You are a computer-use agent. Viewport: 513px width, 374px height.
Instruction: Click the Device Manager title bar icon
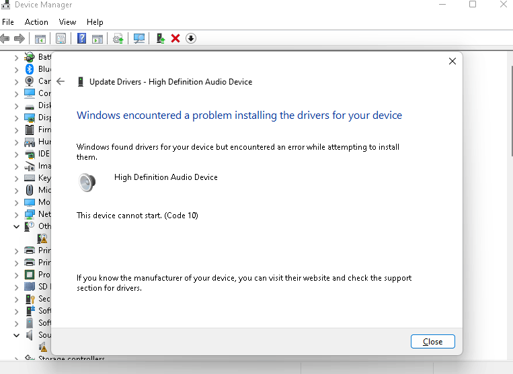click(x=5, y=4)
